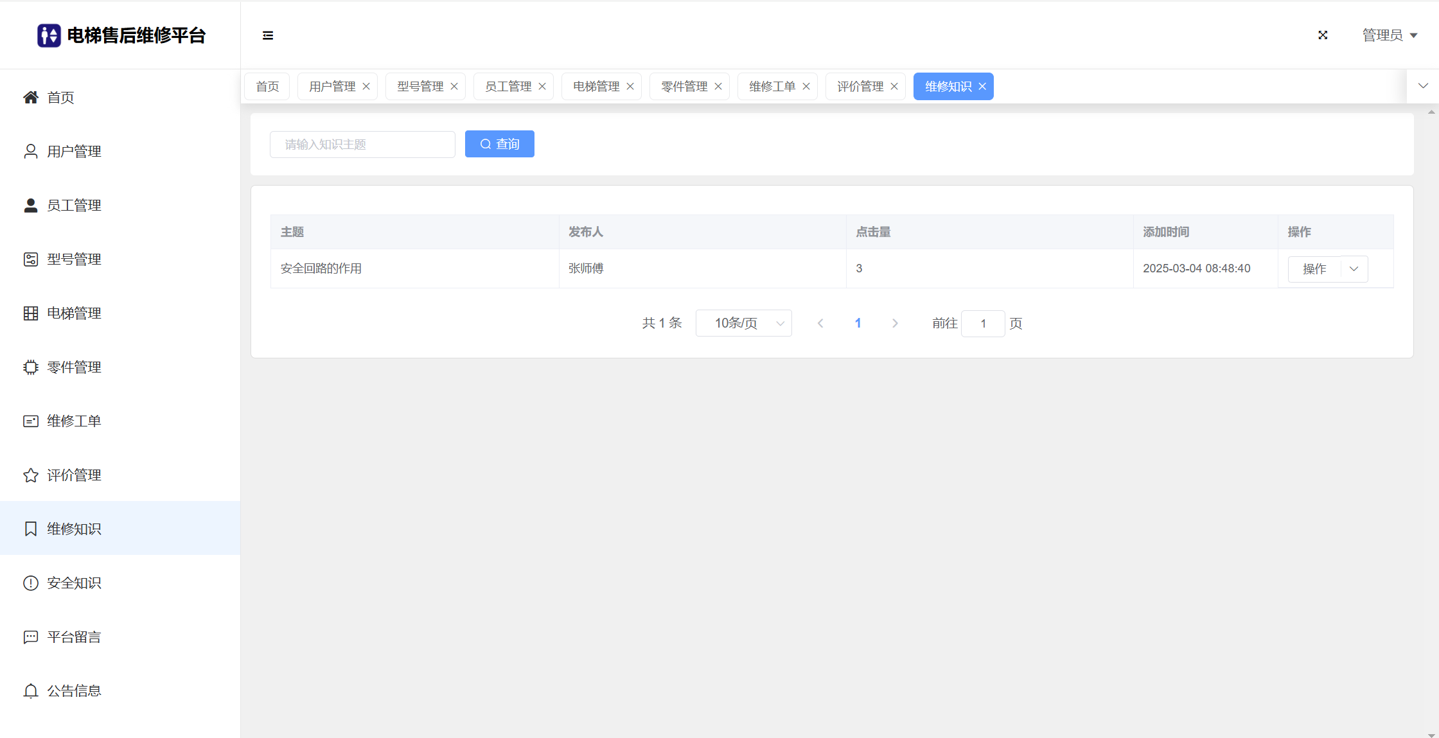Click the 首页 house icon in the sidebar
Screen dimensions: 1439x738
(x=31, y=97)
